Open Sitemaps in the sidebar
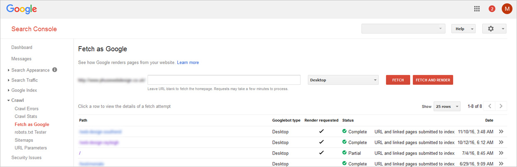The height and width of the screenshot is (167, 517). click(24, 140)
